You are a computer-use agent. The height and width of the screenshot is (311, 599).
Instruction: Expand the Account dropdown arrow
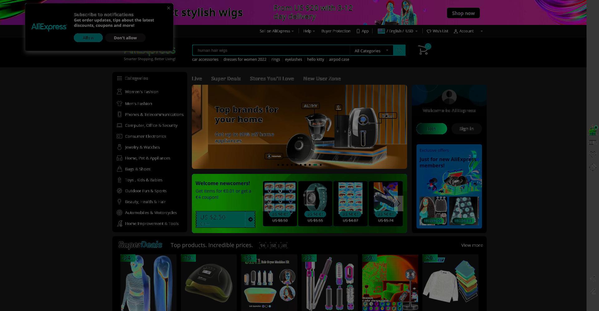pos(482,31)
